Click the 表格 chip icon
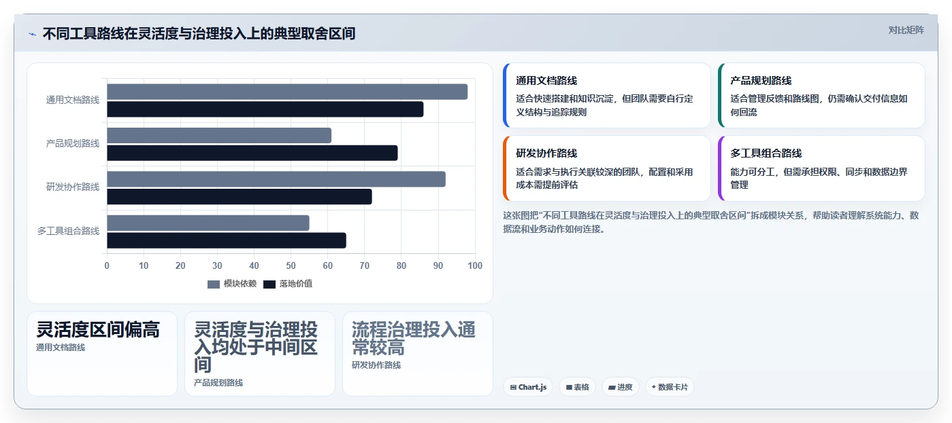 point(569,388)
